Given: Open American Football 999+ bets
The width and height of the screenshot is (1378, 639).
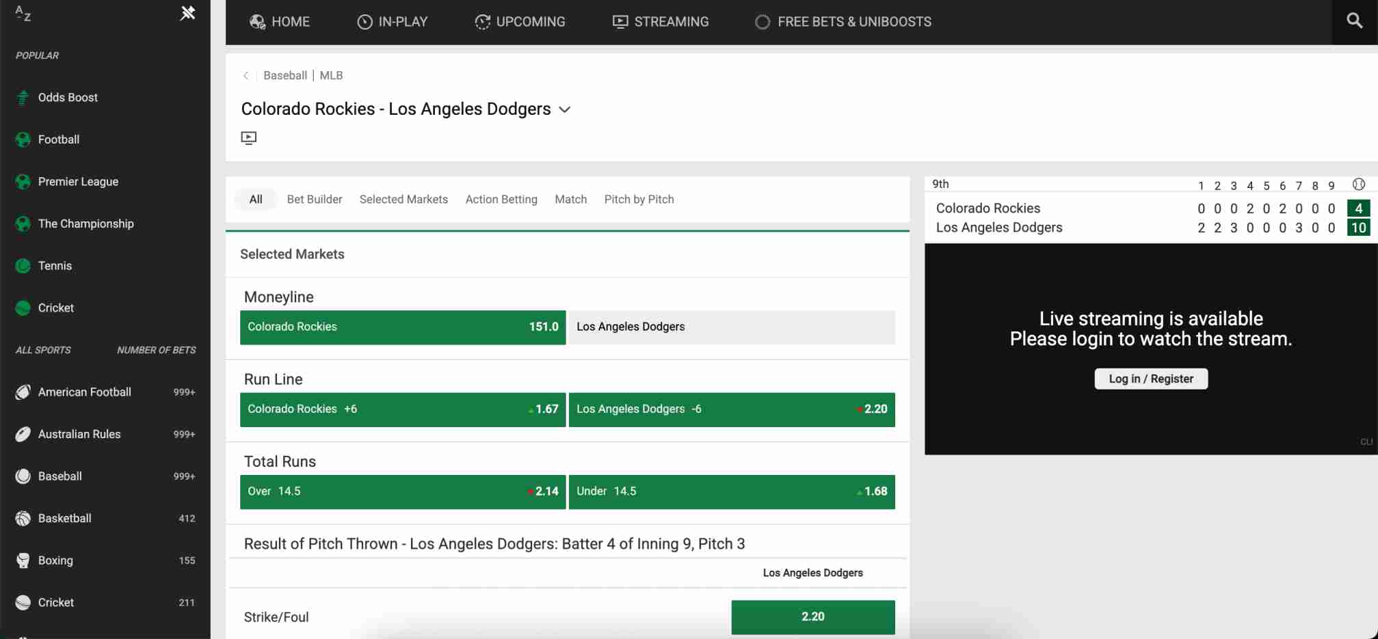Looking at the screenshot, I should click(105, 392).
